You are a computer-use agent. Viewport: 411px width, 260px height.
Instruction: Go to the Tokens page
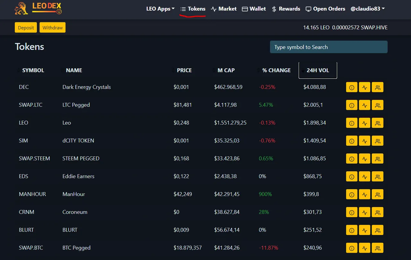193,9
